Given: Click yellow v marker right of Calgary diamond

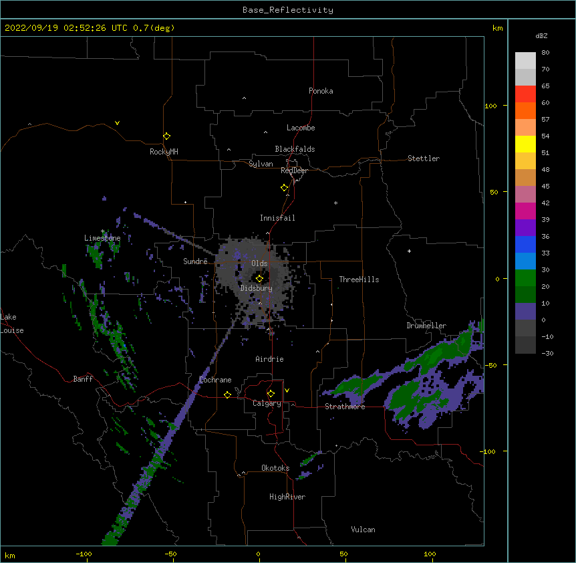Looking at the screenshot, I should [x=287, y=390].
